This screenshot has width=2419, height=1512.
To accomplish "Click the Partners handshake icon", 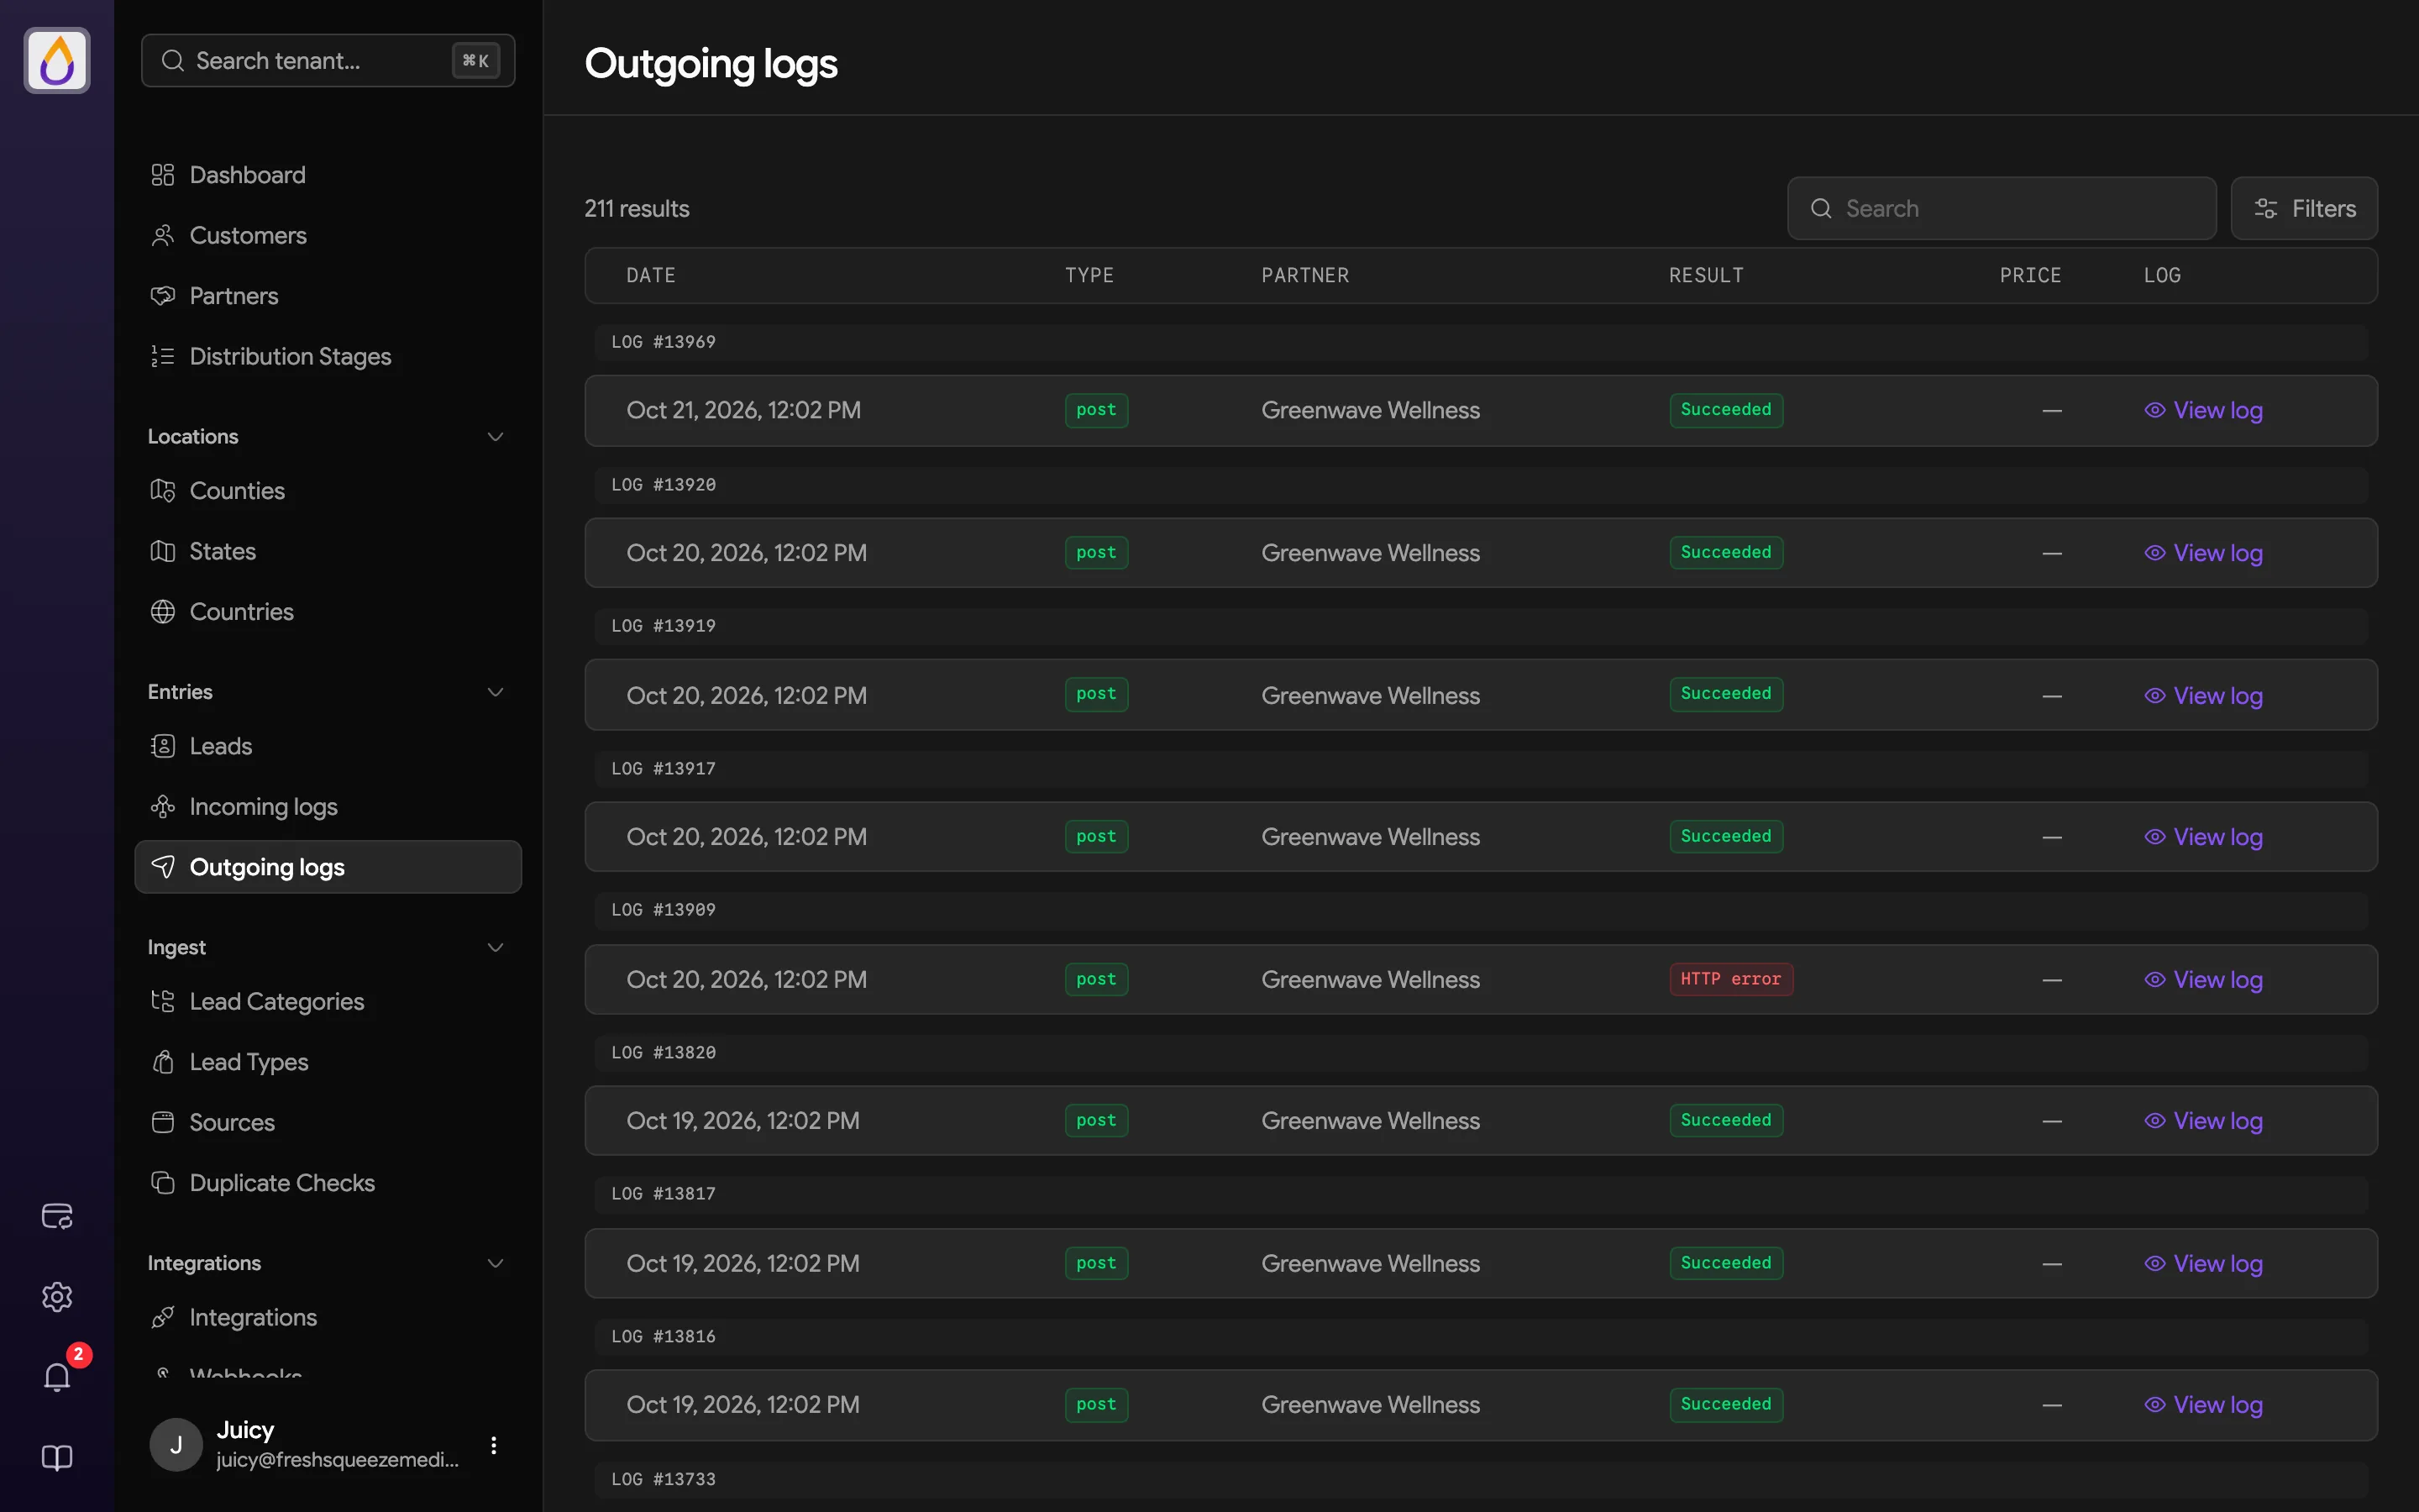I will click(163, 296).
